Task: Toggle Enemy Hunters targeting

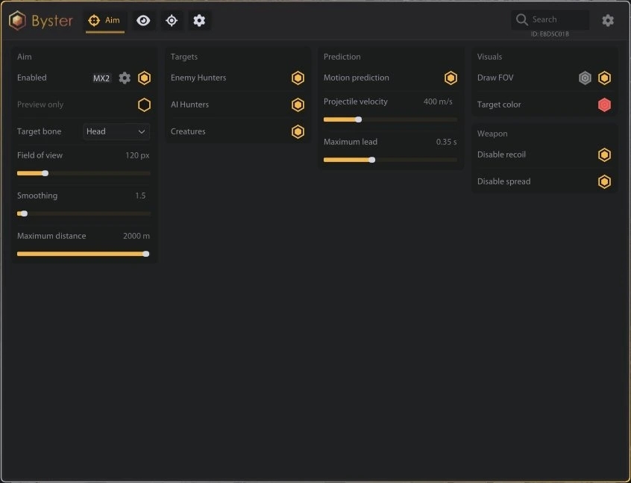Action: point(298,78)
